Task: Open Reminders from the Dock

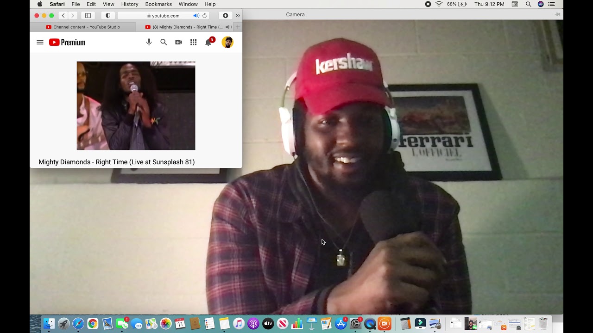Action: (x=209, y=324)
